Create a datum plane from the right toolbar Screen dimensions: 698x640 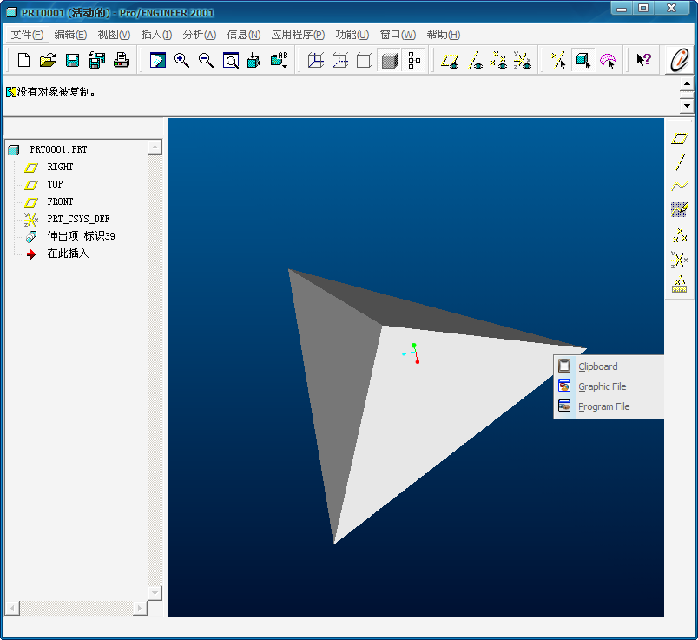coord(679,139)
